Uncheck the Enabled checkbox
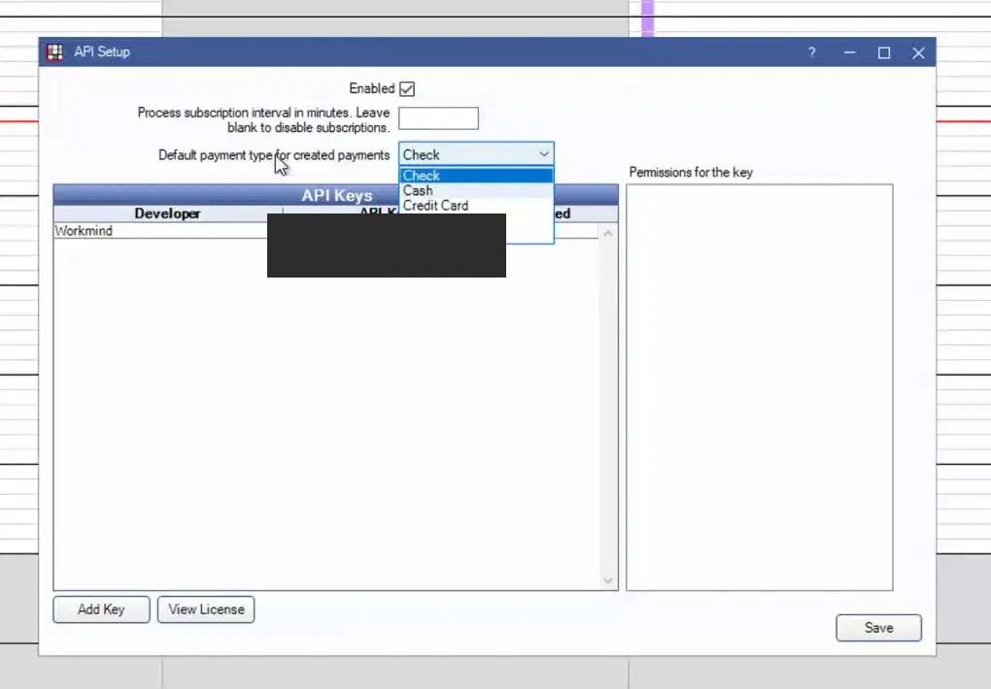 407,89
